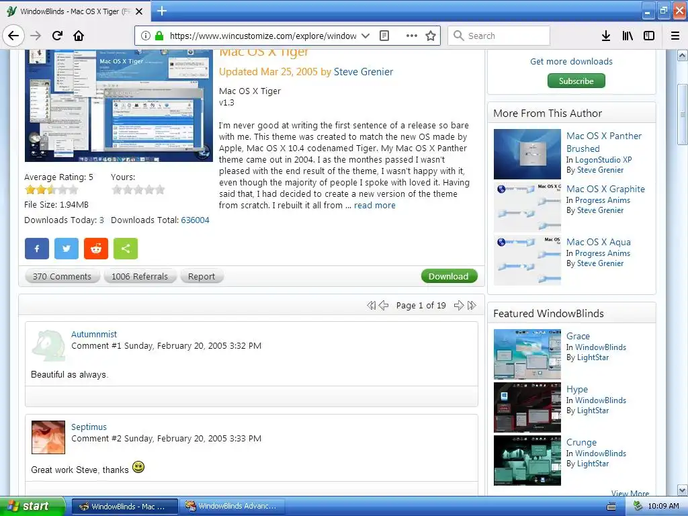
Task: Open the 1006 Referrals button
Action: click(x=140, y=276)
